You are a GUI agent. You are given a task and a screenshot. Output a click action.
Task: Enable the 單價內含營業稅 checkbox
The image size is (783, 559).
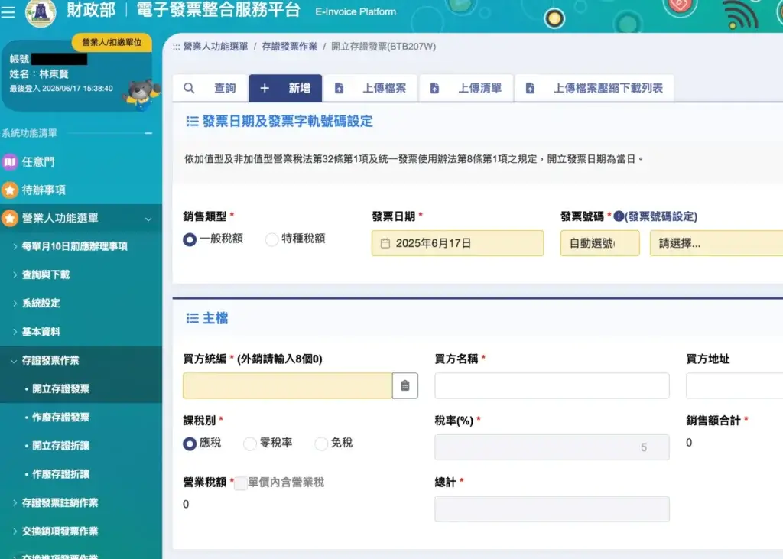tap(240, 483)
